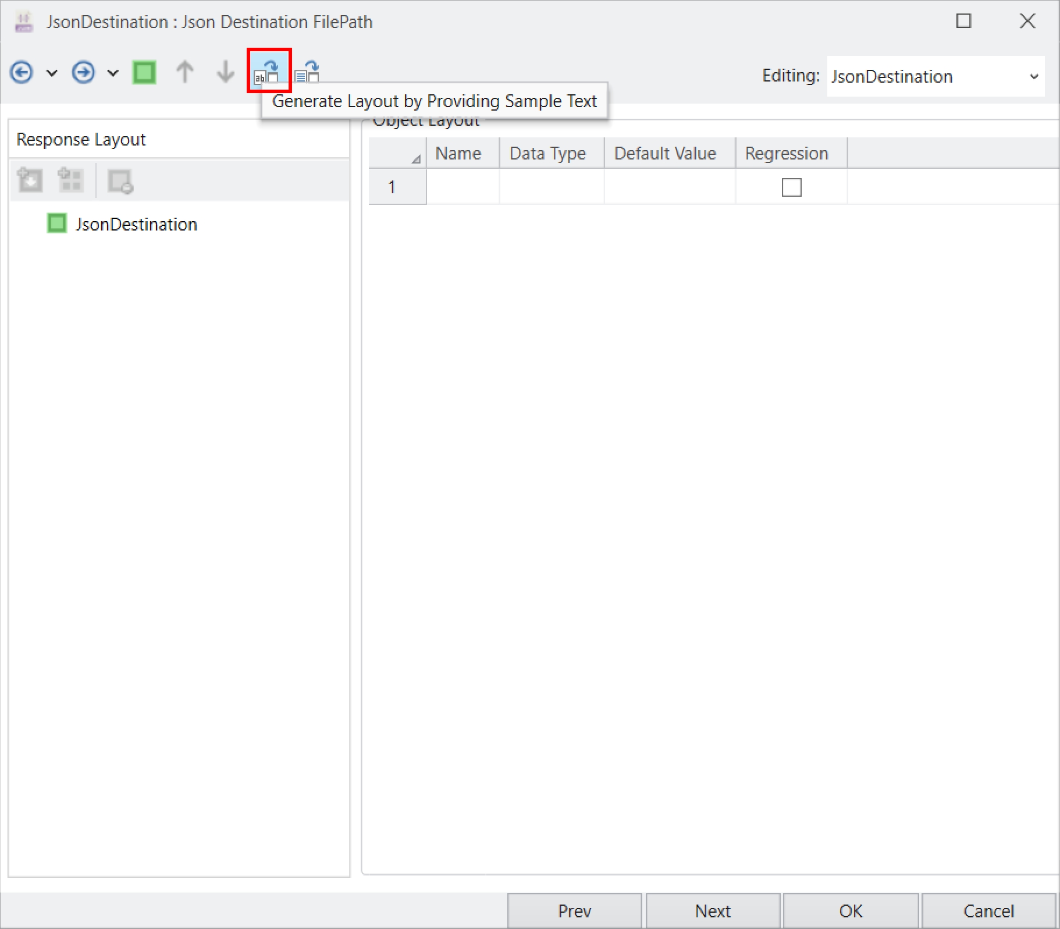Viewport: 1060px width, 929px height.
Task: Open the back navigation history dropdown
Action: tap(52, 73)
